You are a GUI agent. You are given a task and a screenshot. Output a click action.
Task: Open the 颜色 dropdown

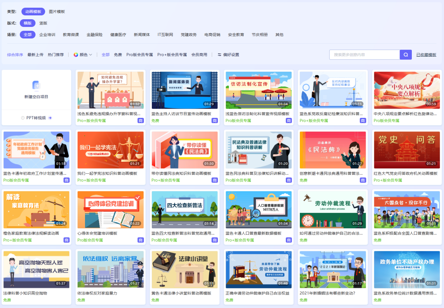tap(84, 55)
